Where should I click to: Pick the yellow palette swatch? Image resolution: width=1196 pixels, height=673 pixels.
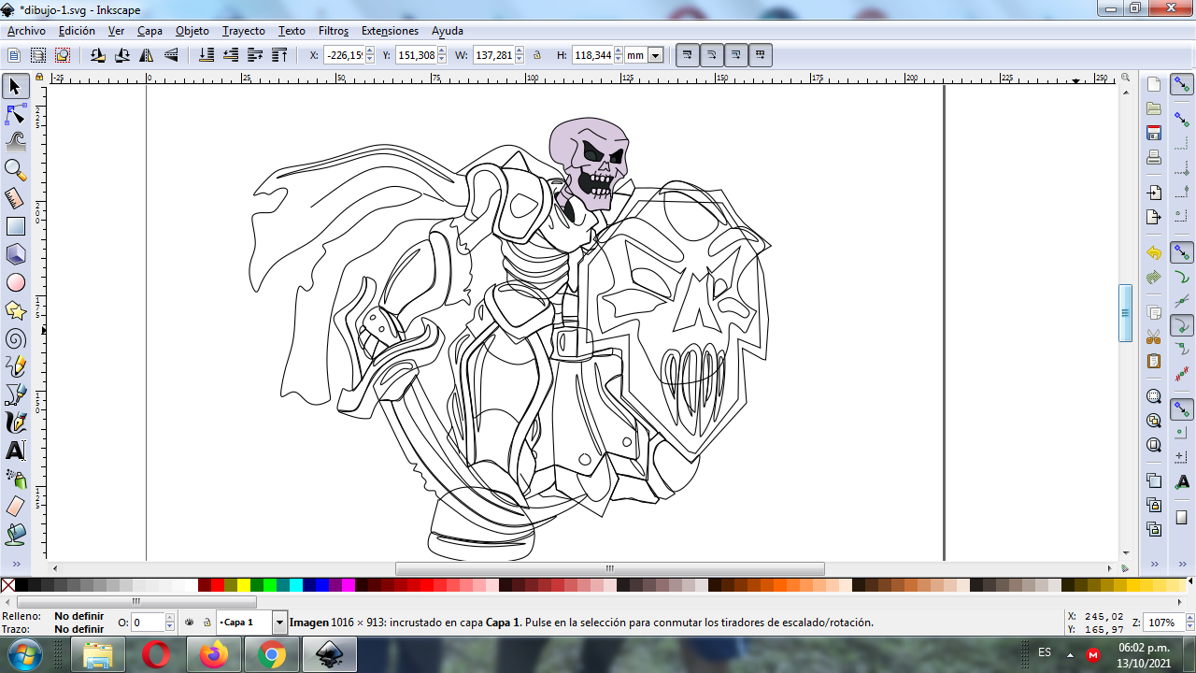[x=244, y=585]
